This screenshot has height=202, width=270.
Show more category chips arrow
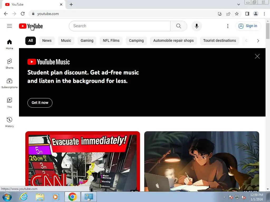[x=258, y=41]
